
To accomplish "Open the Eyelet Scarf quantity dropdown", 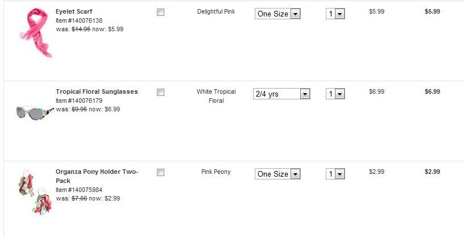I will [335, 14].
